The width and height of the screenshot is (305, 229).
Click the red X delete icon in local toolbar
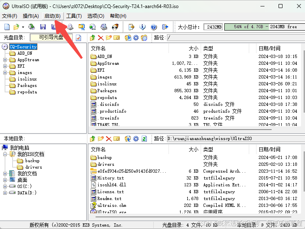(x=109, y=139)
